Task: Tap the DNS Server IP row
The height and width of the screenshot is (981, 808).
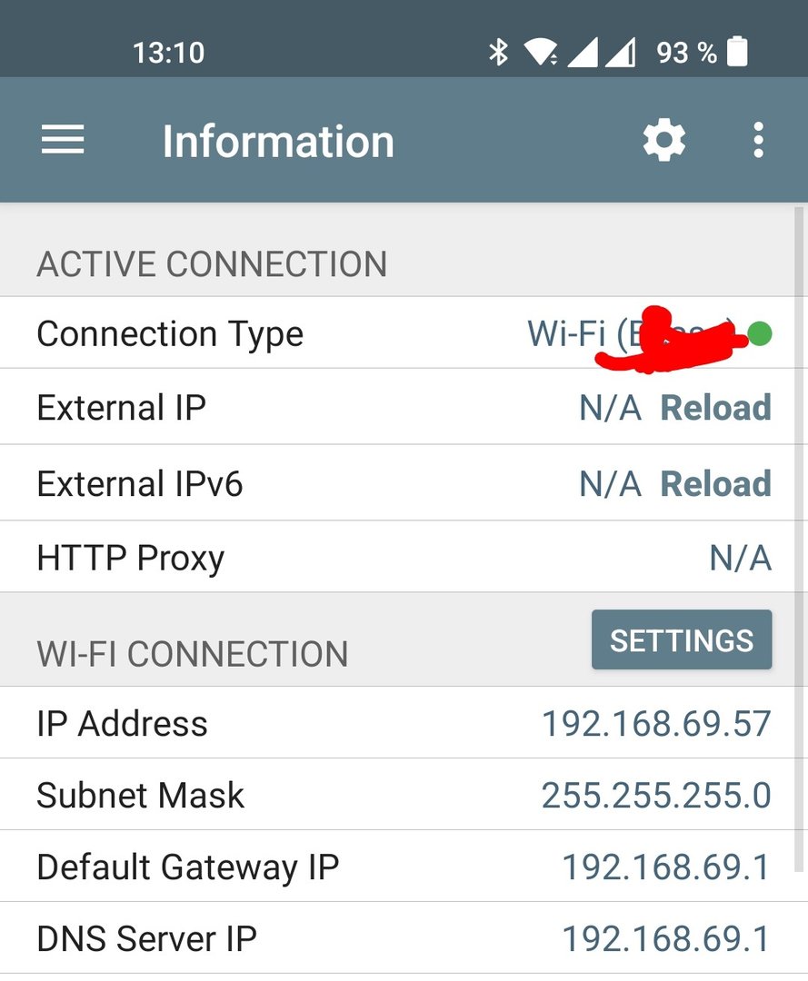Action: click(x=404, y=938)
